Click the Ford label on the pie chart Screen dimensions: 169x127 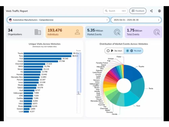pyautogui.click(x=138, y=106)
